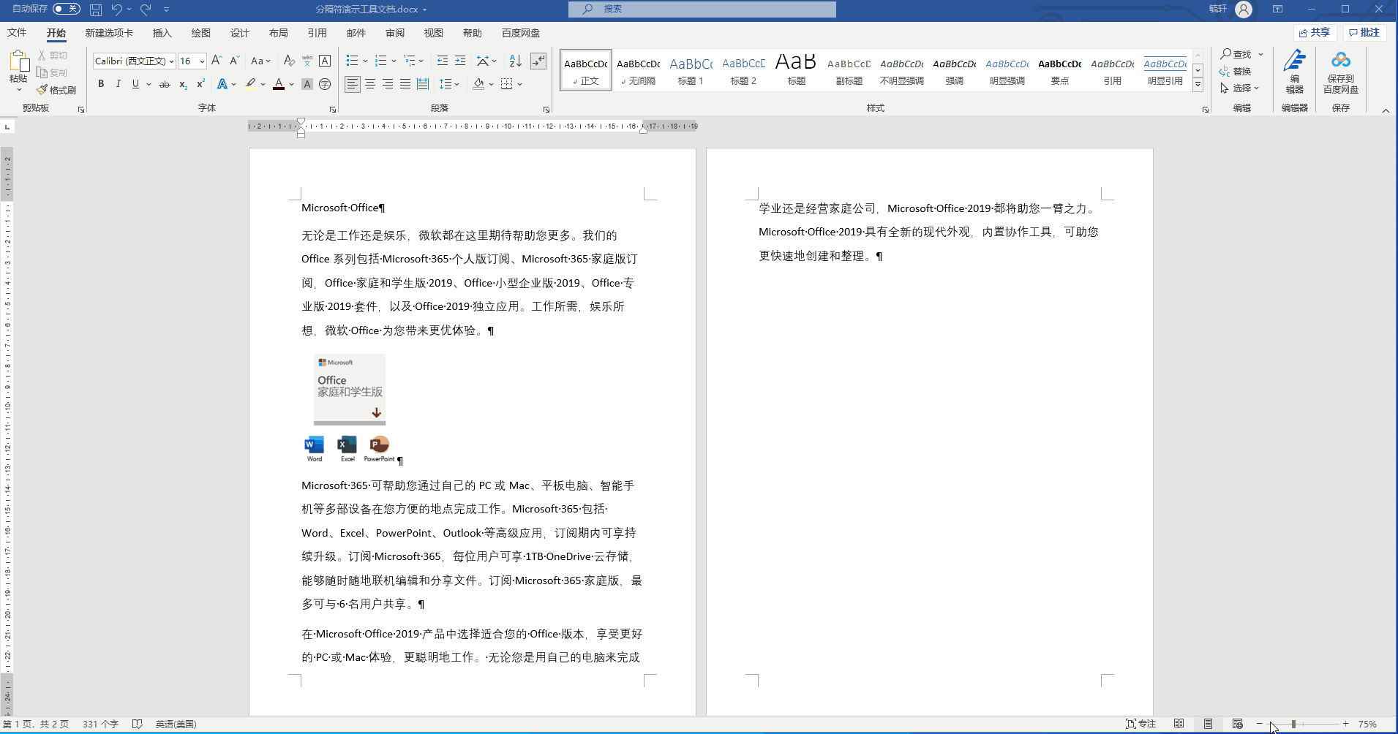Viewport: 1398px width, 734px height.
Task: Apply the 标题 1 style
Action: pos(691,70)
